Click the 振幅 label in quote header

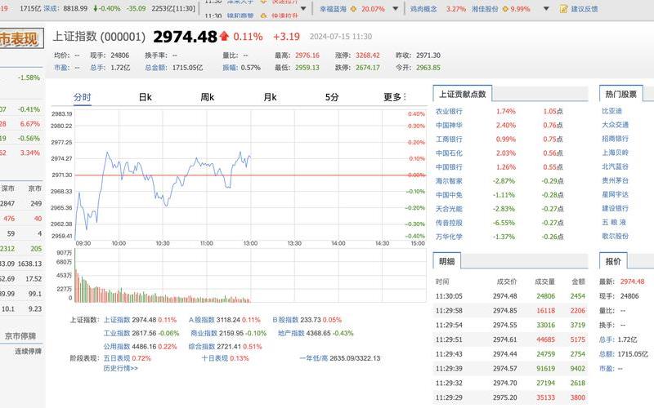coord(230,68)
